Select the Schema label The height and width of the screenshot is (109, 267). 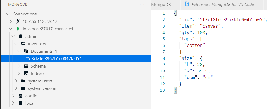(38, 66)
